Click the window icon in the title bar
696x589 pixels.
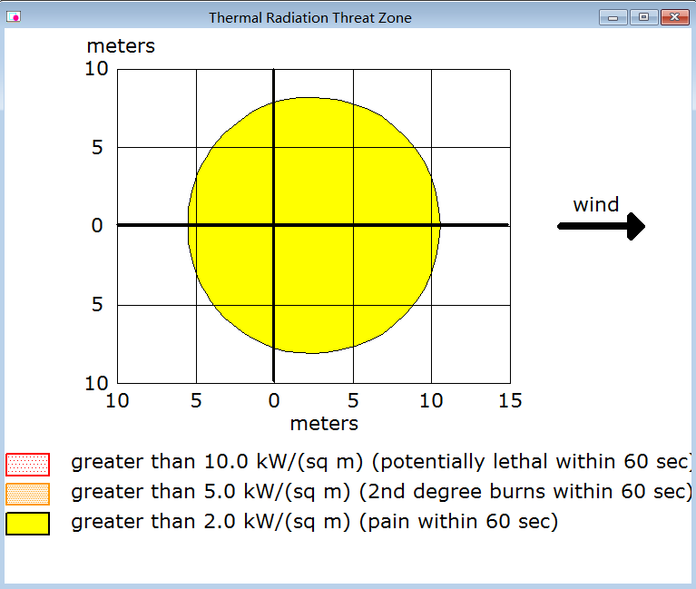[x=14, y=17]
